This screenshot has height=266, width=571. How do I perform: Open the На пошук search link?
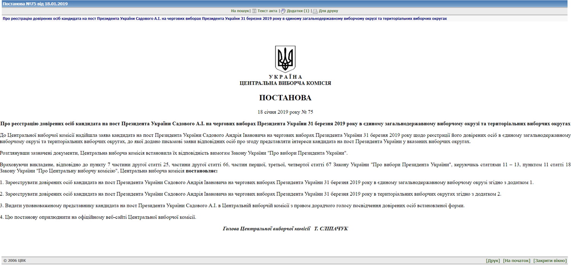[240, 11]
